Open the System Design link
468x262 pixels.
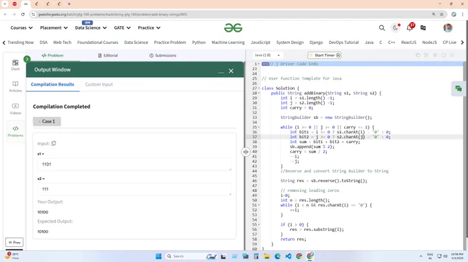290,43
